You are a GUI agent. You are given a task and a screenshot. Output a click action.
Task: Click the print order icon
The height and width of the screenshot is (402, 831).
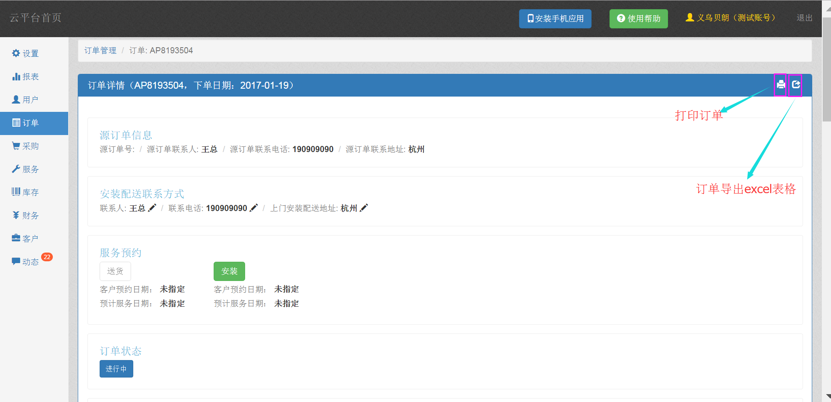781,84
